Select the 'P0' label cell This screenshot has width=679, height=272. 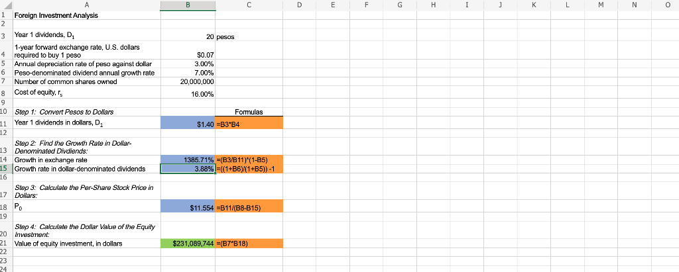[x=87, y=206]
